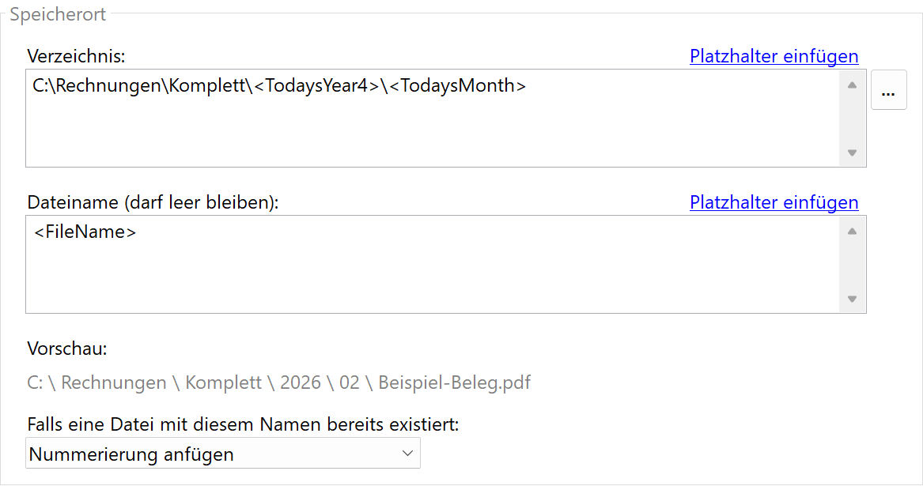Click the Falls eine Datei bereits existiert label
The image size is (923, 486).
point(243,424)
